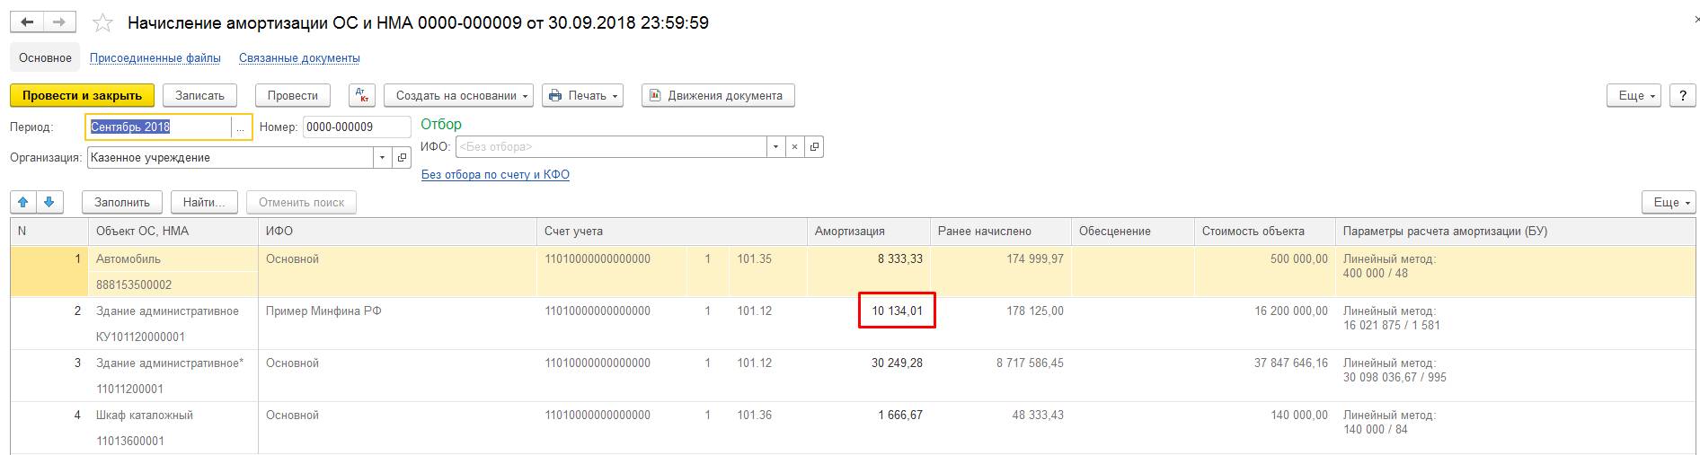The height and width of the screenshot is (455, 1700).
Task: Open the Связанные документы tab
Action: pyautogui.click(x=299, y=58)
